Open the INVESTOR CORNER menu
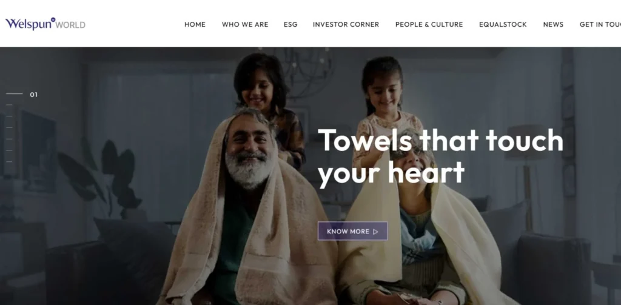Screen dimensions: 621x305 346,25
